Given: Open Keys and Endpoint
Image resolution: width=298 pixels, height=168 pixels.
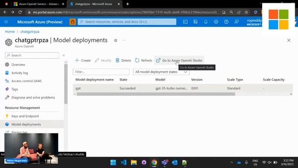Looking at the screenshot, I should pos(25,116).
